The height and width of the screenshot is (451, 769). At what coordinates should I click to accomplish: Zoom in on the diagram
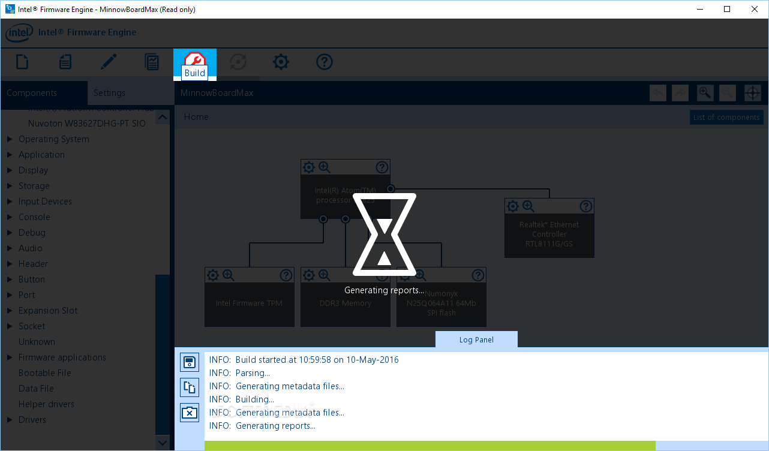click(x=705, y=93)
